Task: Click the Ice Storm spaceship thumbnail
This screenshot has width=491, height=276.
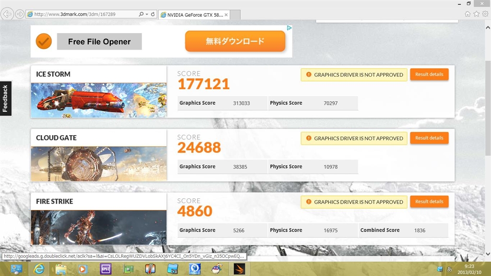Action: click(99, 100)
